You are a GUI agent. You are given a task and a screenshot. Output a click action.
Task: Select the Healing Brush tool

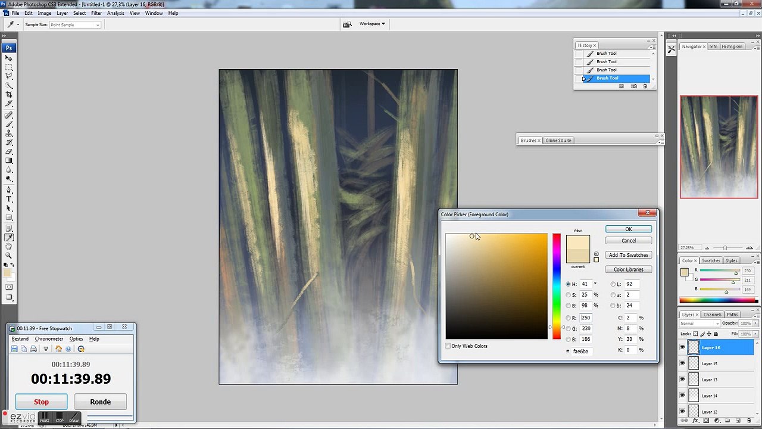click(9, 115)
